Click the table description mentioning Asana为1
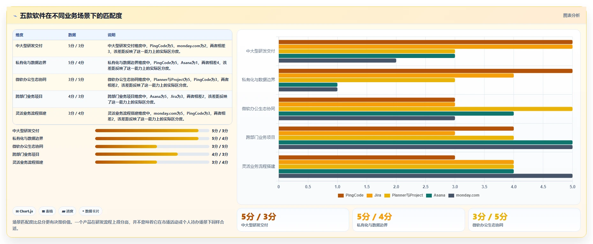The width and height of the screenshot is (593, 244). [168, 66]
